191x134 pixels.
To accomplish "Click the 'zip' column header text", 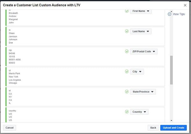I will point(10,50).
